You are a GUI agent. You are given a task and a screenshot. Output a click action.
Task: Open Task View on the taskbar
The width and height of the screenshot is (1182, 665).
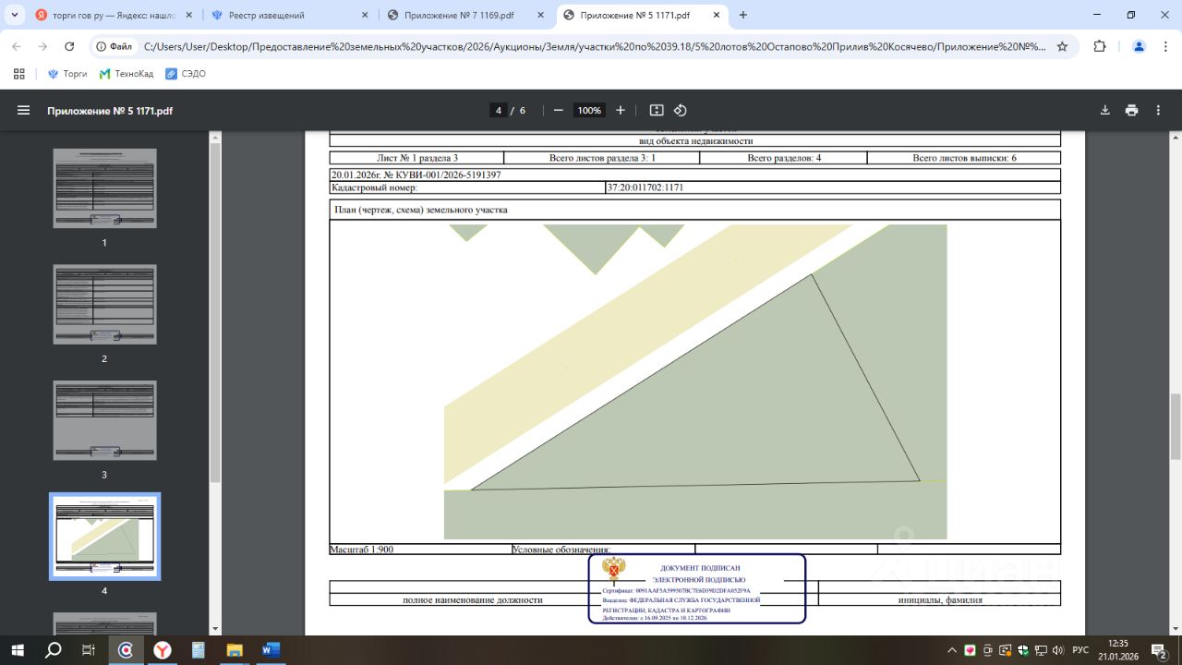[89, 650]
